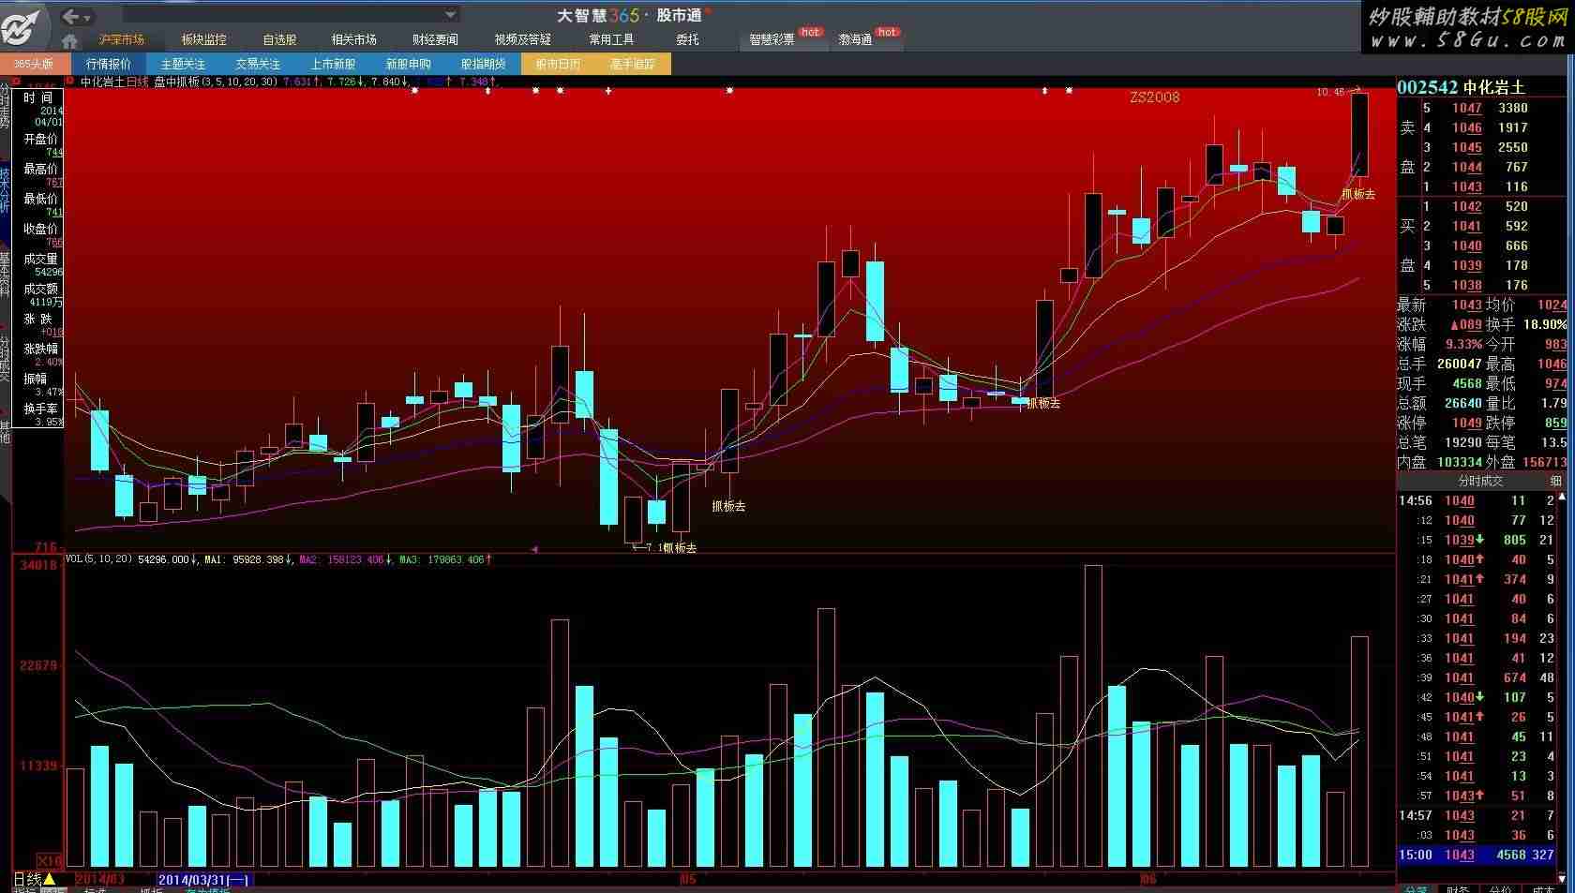
Task: Click the back arrow navigation button
Action: pyautogui.click(x=70, y=16)
